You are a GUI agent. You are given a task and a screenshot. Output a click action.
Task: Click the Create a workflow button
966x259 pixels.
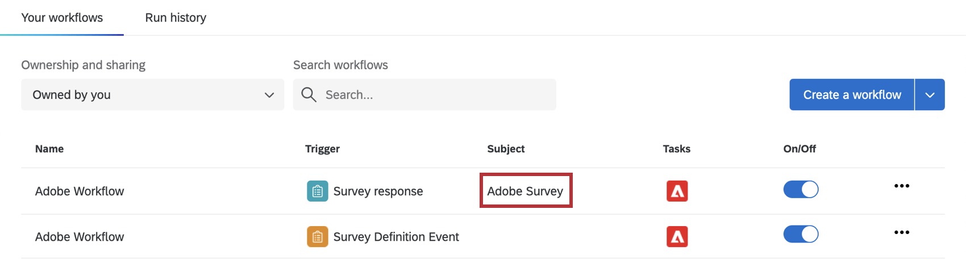coord(851,95)
